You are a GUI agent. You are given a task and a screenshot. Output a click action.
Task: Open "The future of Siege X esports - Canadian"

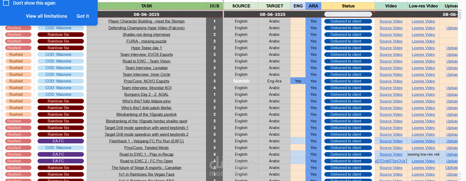tap(146, 168)
